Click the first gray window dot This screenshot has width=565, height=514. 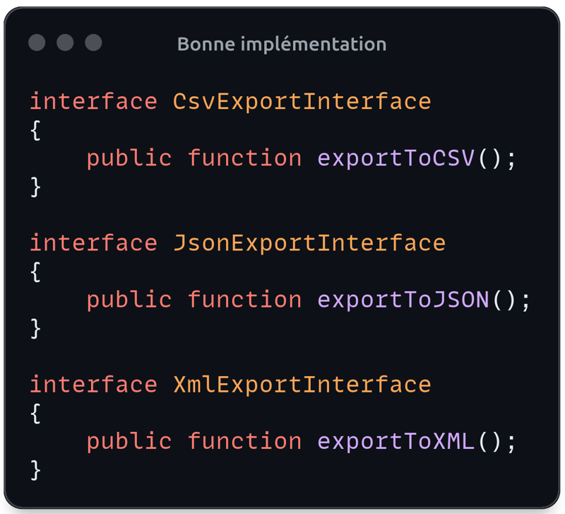tap(37, 42)
